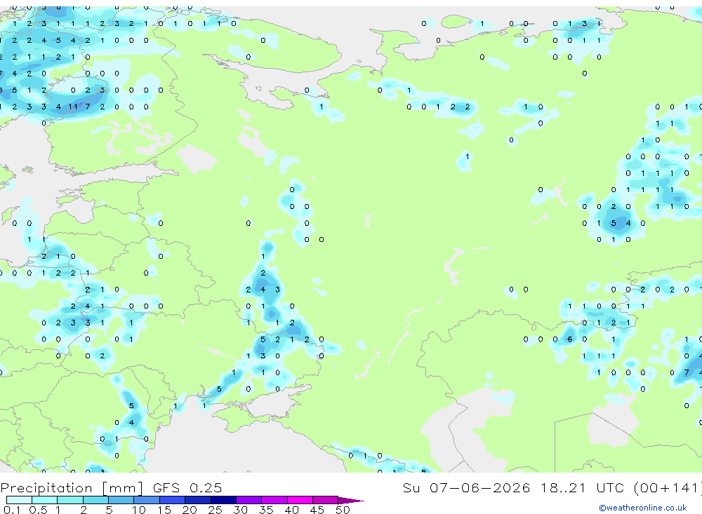702x514 pixels.
Task: Click the '40' legend scale label
Action: point(291,510)
